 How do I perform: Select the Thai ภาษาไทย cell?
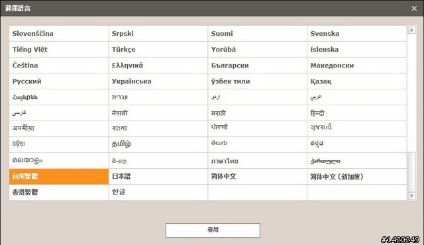[x=258, y=161]
